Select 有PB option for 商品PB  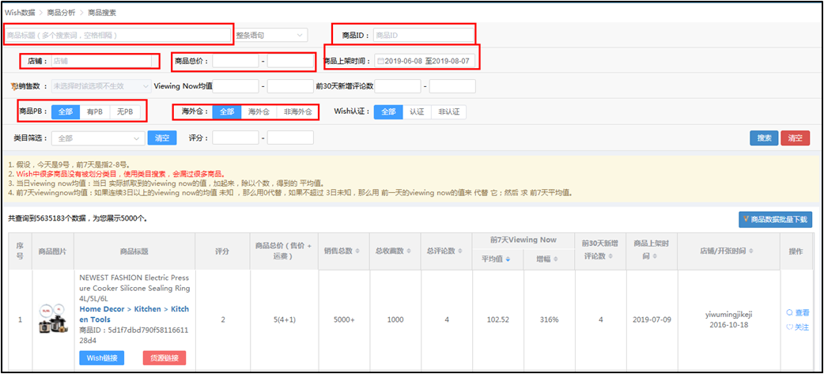(x=94, y=112)
